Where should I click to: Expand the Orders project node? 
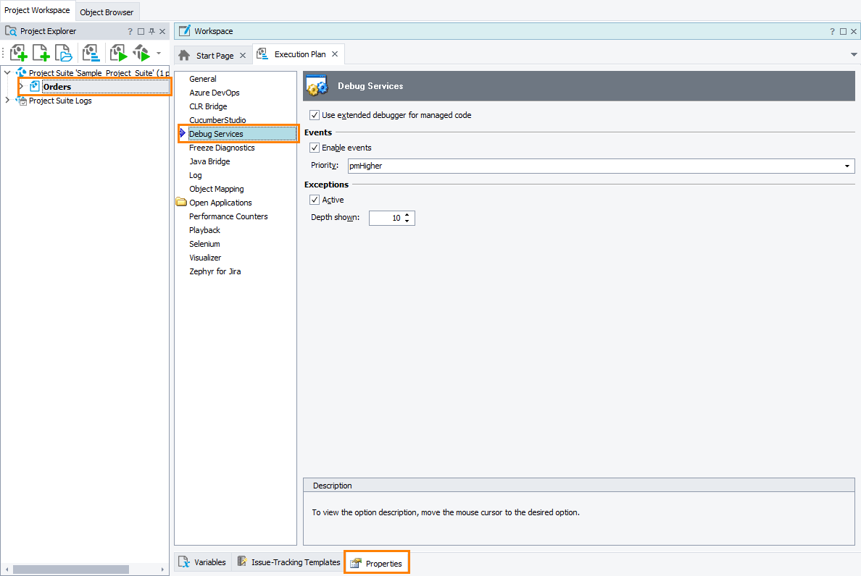coord(21,87)
